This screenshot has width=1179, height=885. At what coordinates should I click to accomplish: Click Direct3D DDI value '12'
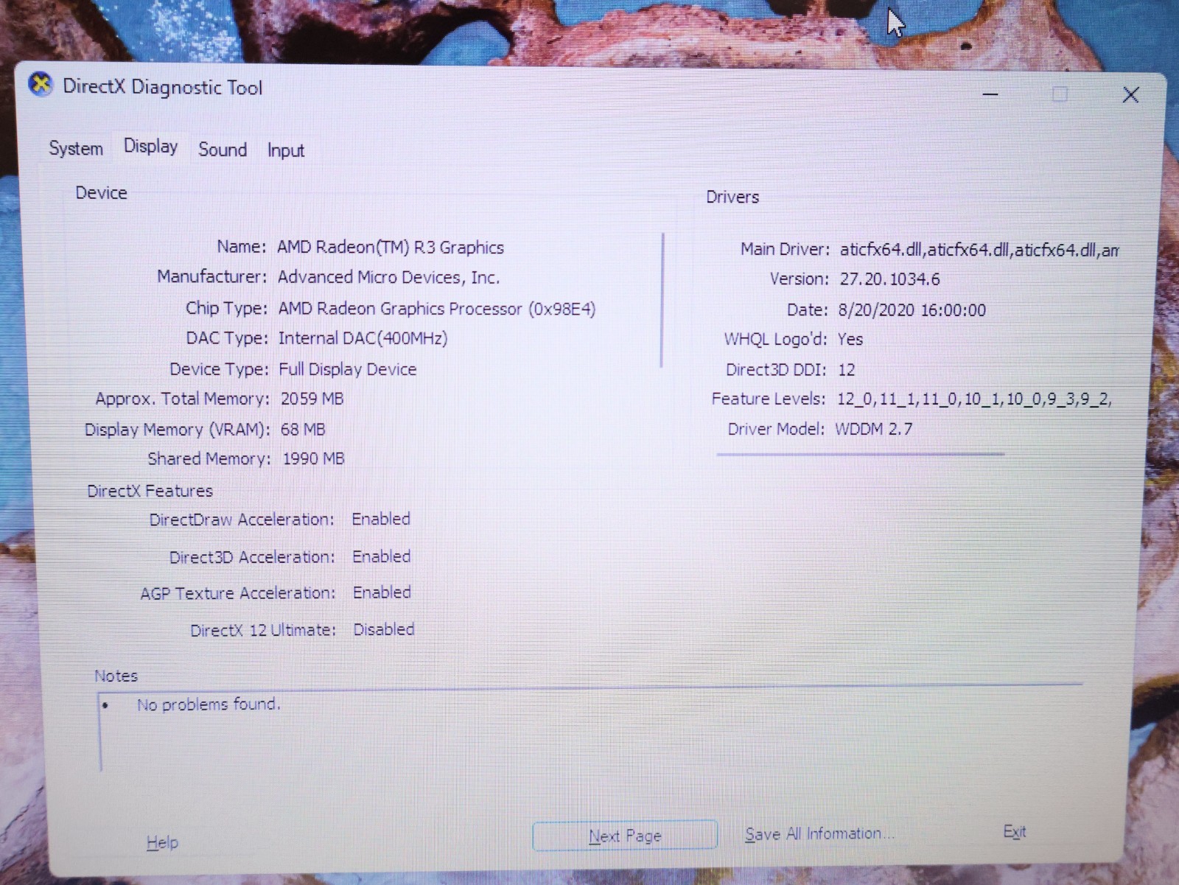847,370
